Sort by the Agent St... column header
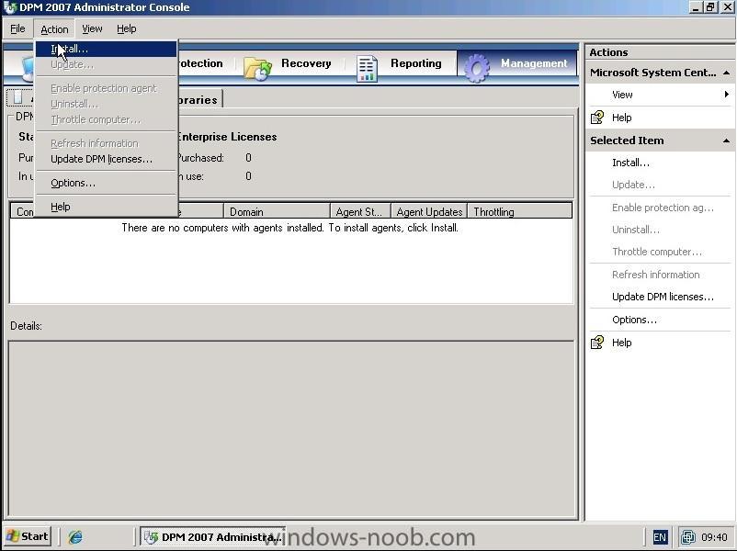This screenshot has width=737, height=551. 360,212
